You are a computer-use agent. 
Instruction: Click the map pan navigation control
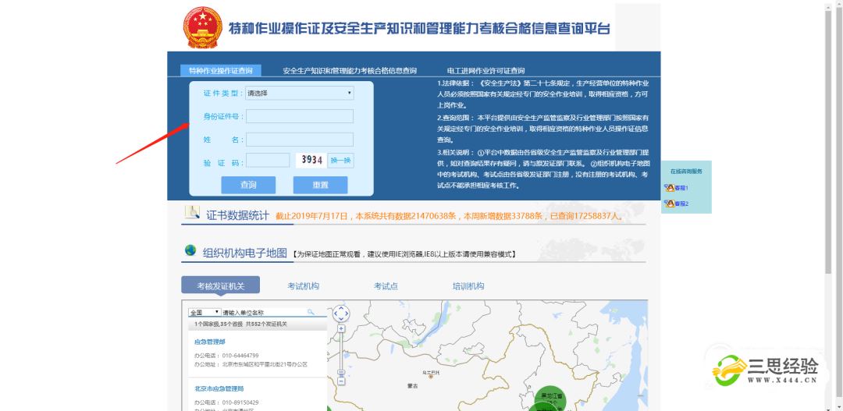tap(341, 314)
